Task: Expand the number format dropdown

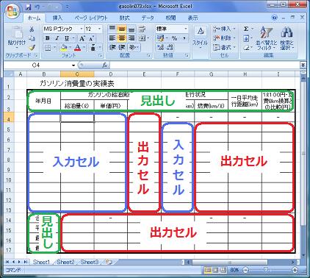Action: click(x=186, y=29)
